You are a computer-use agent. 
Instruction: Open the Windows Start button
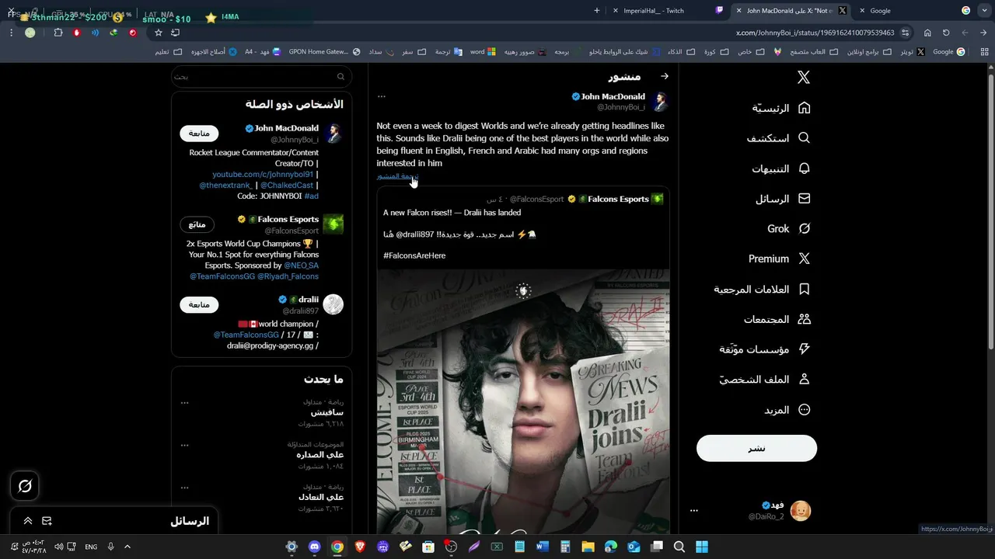coord(702,547)
